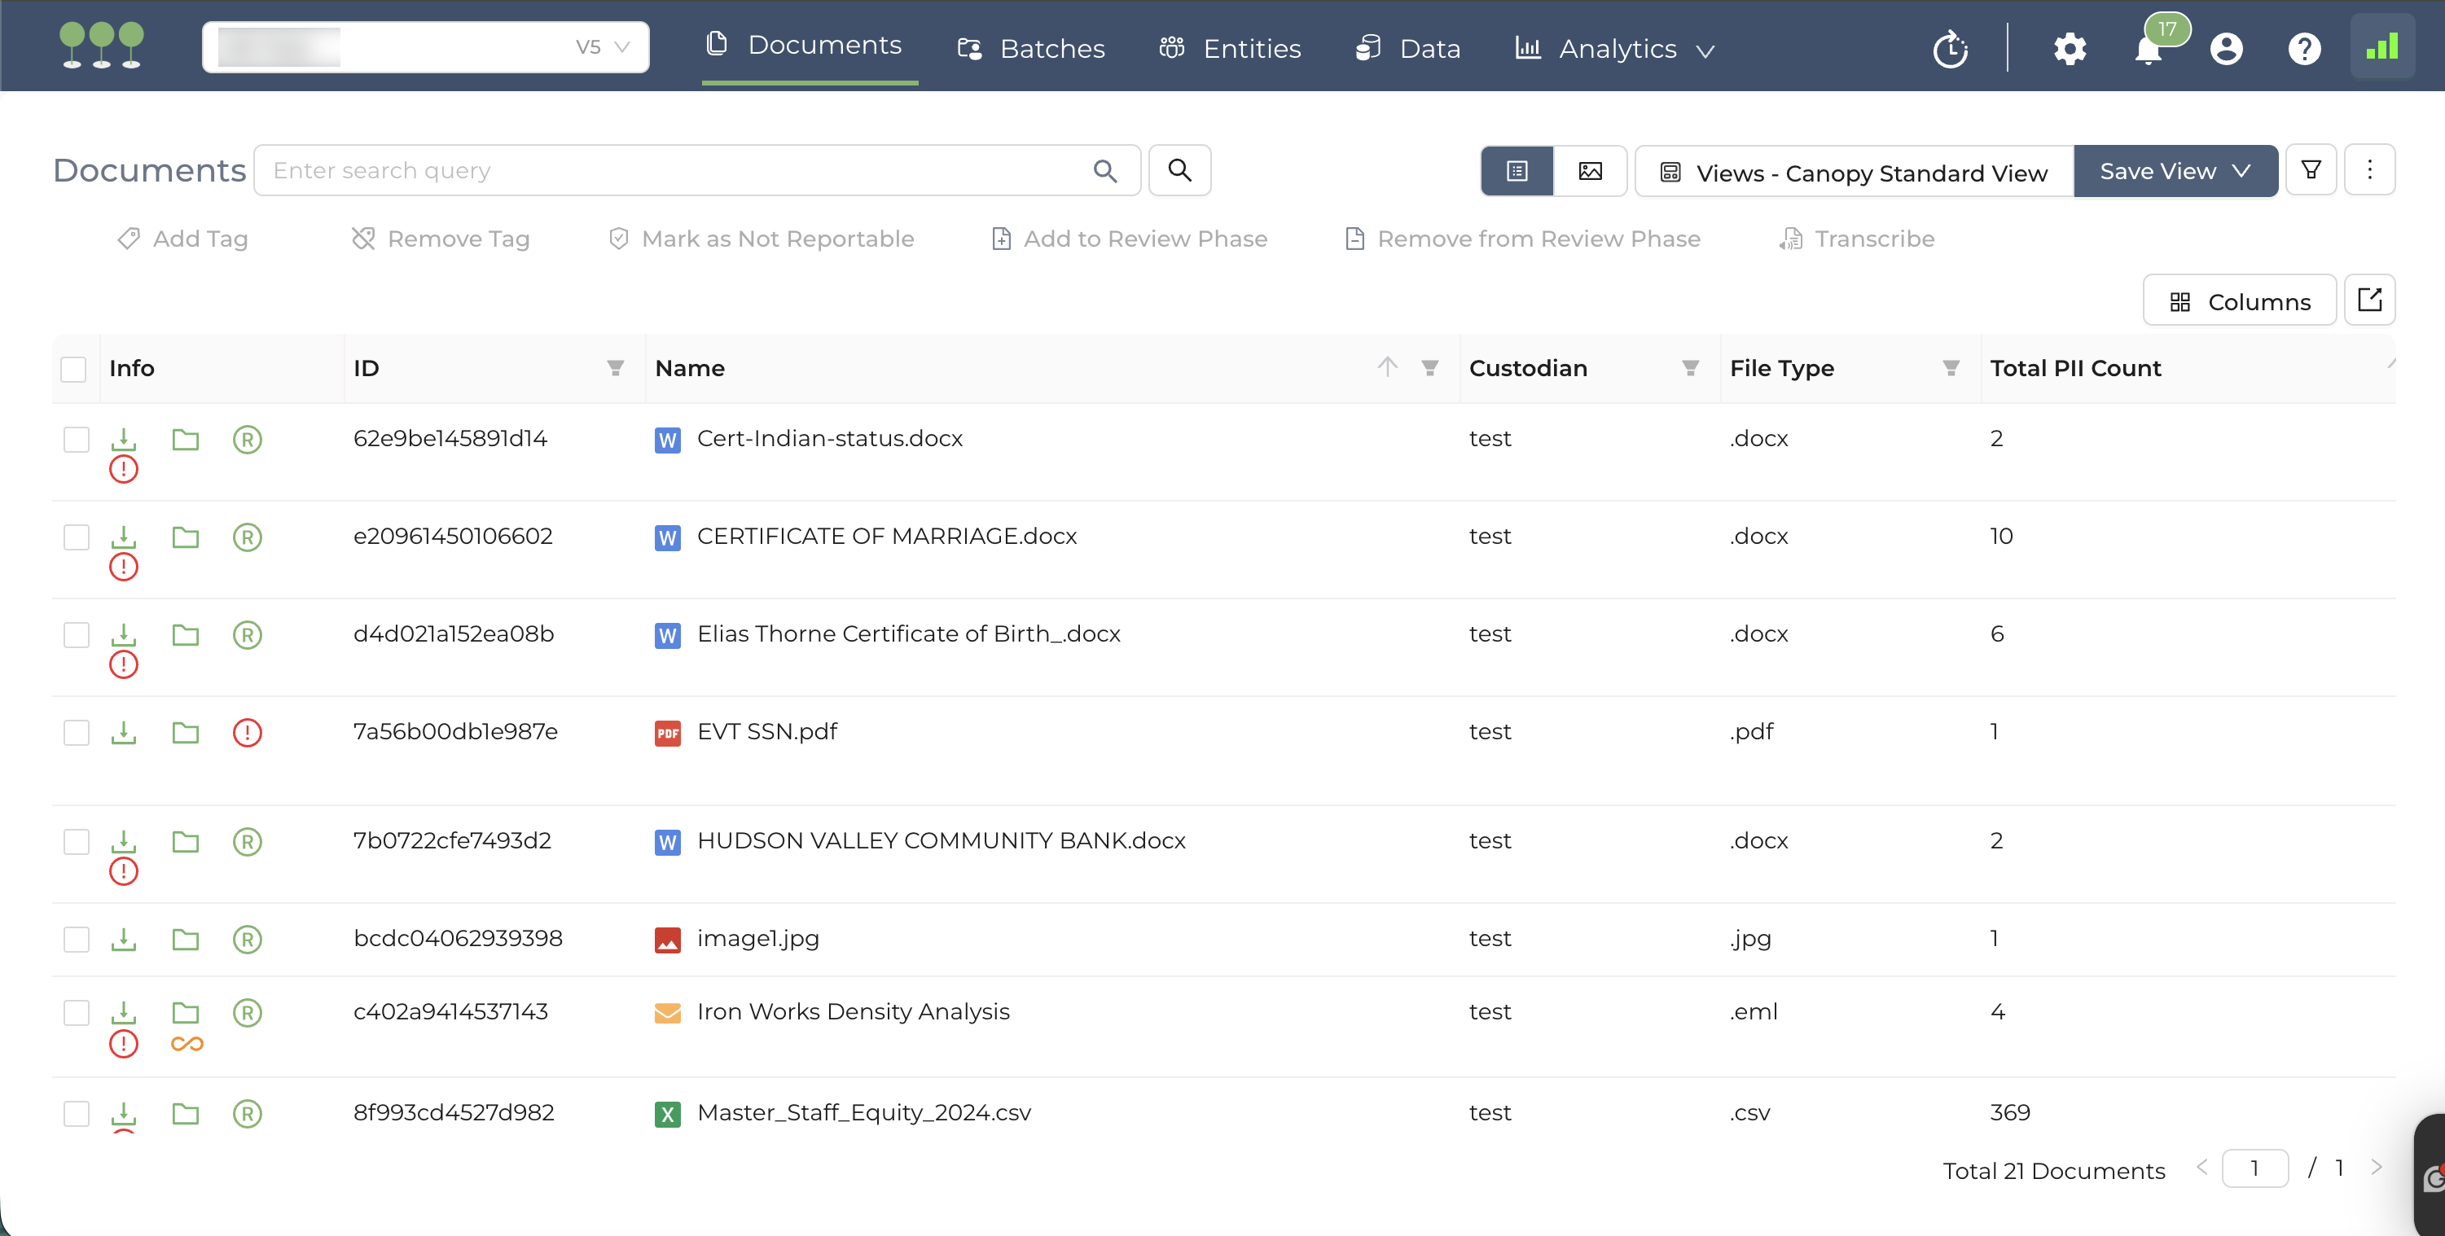Click the notifications bell icon
Image resolution: width=2445 pixels, height=1236 pixels.
[x=2147, y=50]
